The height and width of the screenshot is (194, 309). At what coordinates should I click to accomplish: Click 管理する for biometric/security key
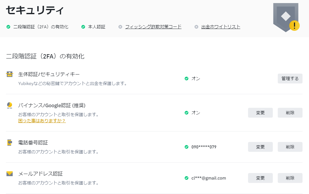290,79
